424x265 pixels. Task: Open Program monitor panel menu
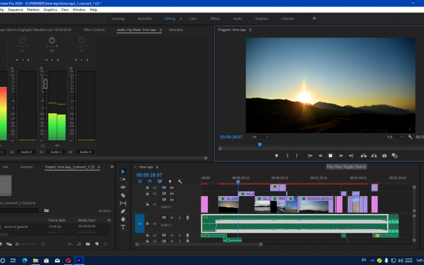coord(250,30)
